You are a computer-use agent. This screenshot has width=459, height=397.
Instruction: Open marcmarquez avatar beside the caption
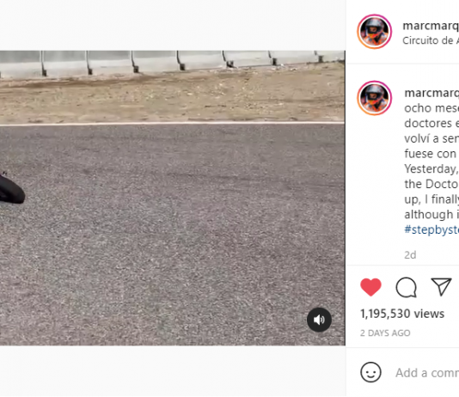click(x=375, y=98)
